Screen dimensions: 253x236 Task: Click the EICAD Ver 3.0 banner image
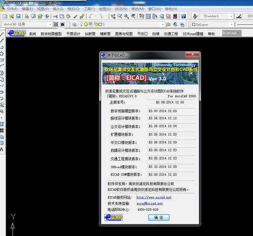150,73
